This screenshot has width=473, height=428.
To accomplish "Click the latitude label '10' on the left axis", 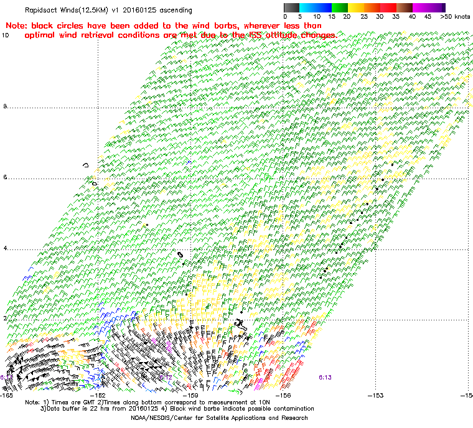I will pyautogui.click(x=6, y=35).
